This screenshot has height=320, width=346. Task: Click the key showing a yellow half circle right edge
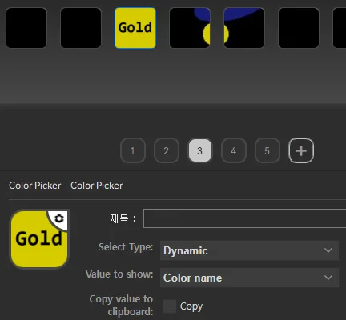[190, 28]
